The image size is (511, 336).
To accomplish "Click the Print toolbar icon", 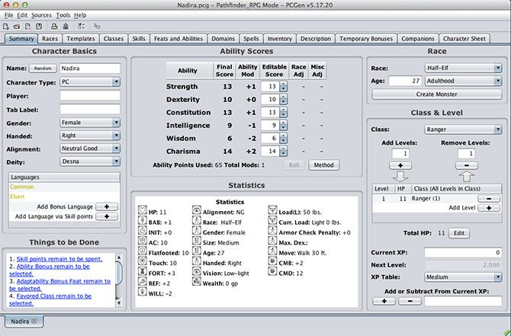I will pyautogui.click(x=54, y=27).
